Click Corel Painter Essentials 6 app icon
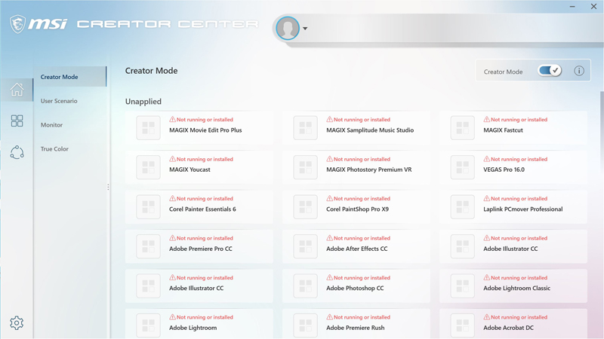604x339 pixels. point(148,206)
